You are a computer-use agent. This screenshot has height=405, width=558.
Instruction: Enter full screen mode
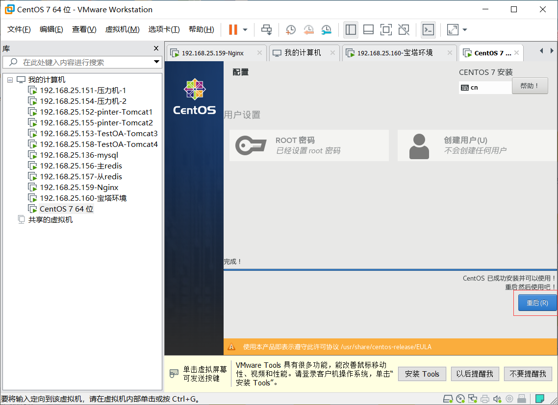386,29
